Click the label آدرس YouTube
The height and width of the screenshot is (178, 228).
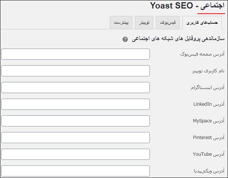(209, 154)
